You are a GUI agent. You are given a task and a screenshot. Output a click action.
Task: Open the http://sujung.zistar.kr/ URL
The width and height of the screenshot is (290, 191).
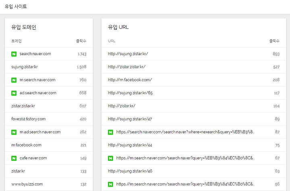pyautogui.click(x=128, y=54)
